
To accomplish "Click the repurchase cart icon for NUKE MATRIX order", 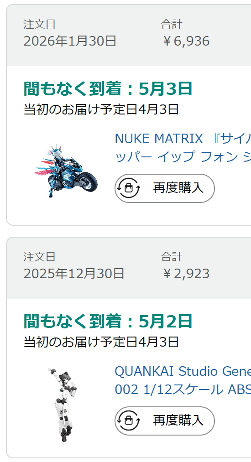I will coord(129,188).
